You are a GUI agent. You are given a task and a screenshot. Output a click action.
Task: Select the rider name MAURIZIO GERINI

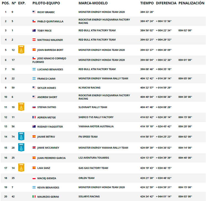[x=48, y=197]
